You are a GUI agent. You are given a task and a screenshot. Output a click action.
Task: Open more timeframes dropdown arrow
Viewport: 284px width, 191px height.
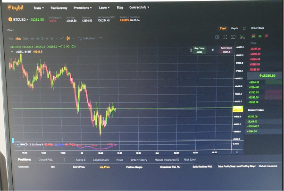56,38
